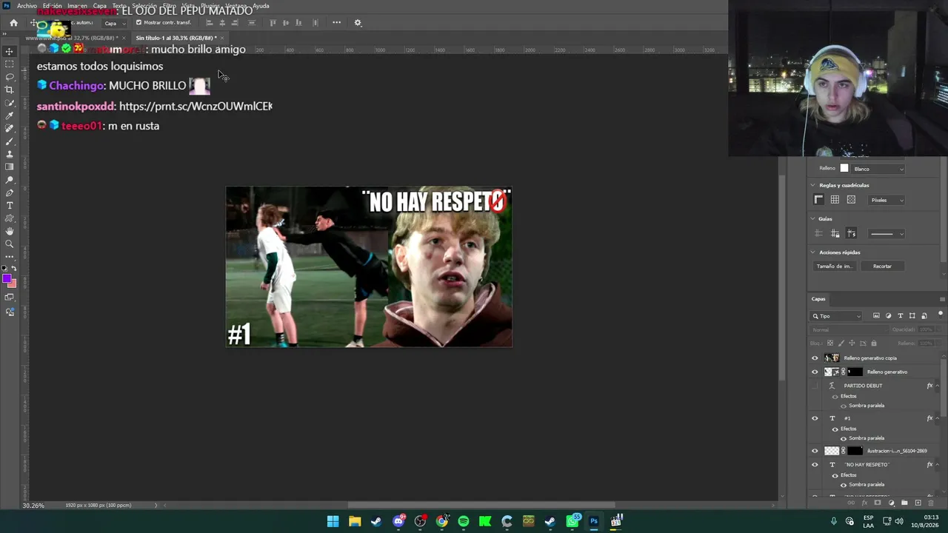Select the Hand tool
The height and width of the screenshot is (533, 948).
coord(10,231)
